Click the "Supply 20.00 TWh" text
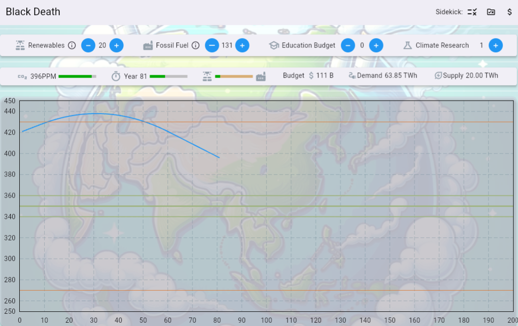The image size is (518, 326). click(471, 76)
